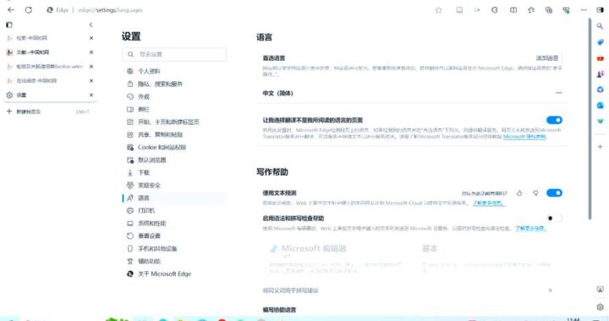The width and height of the screenshot is (609, 321).
Task: Go back using the browser back arrow
Action: (11, 10)
